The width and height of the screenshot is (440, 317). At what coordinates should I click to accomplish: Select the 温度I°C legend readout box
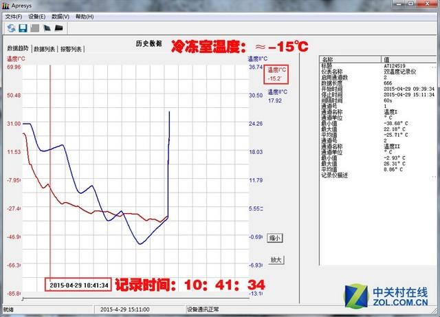tap(276, 74)
